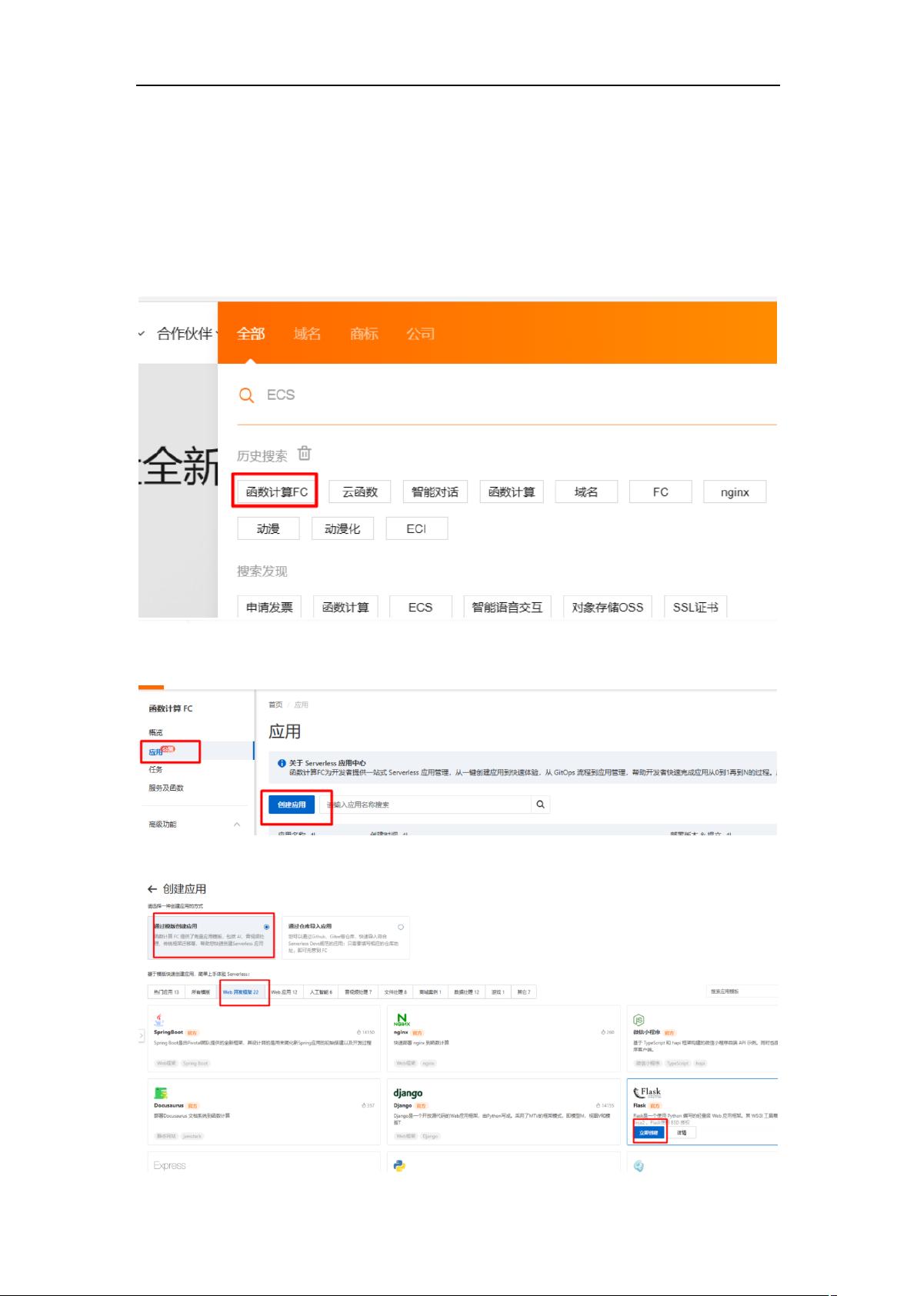Viewport: 917px width, 1296px height.
Task: Click the Flask template logo
Action: [x=647, y=1092]
